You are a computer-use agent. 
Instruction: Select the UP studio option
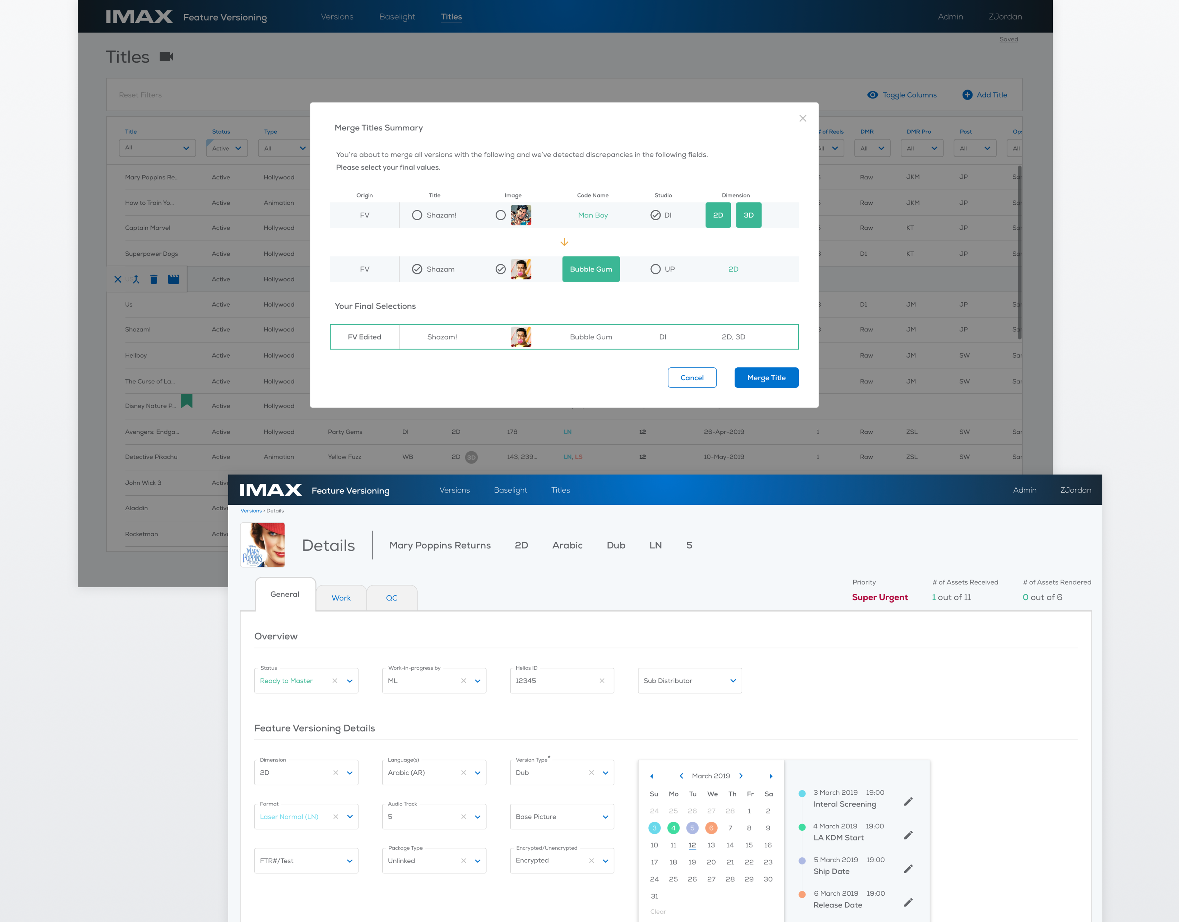[655, 269]
